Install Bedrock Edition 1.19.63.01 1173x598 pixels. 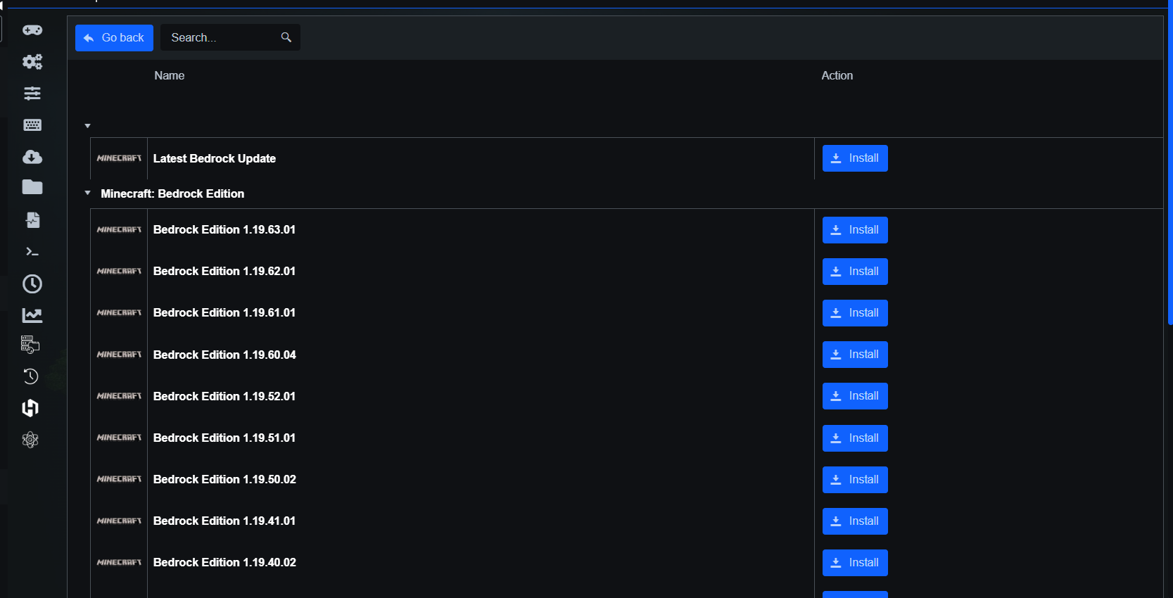(x=855, y=230)
